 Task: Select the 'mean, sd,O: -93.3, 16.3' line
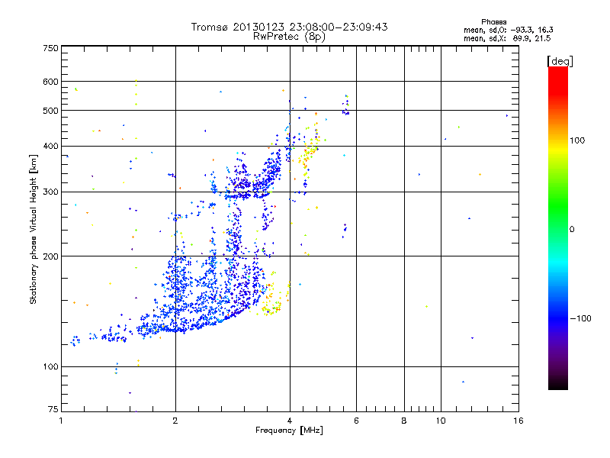(508, 30)
